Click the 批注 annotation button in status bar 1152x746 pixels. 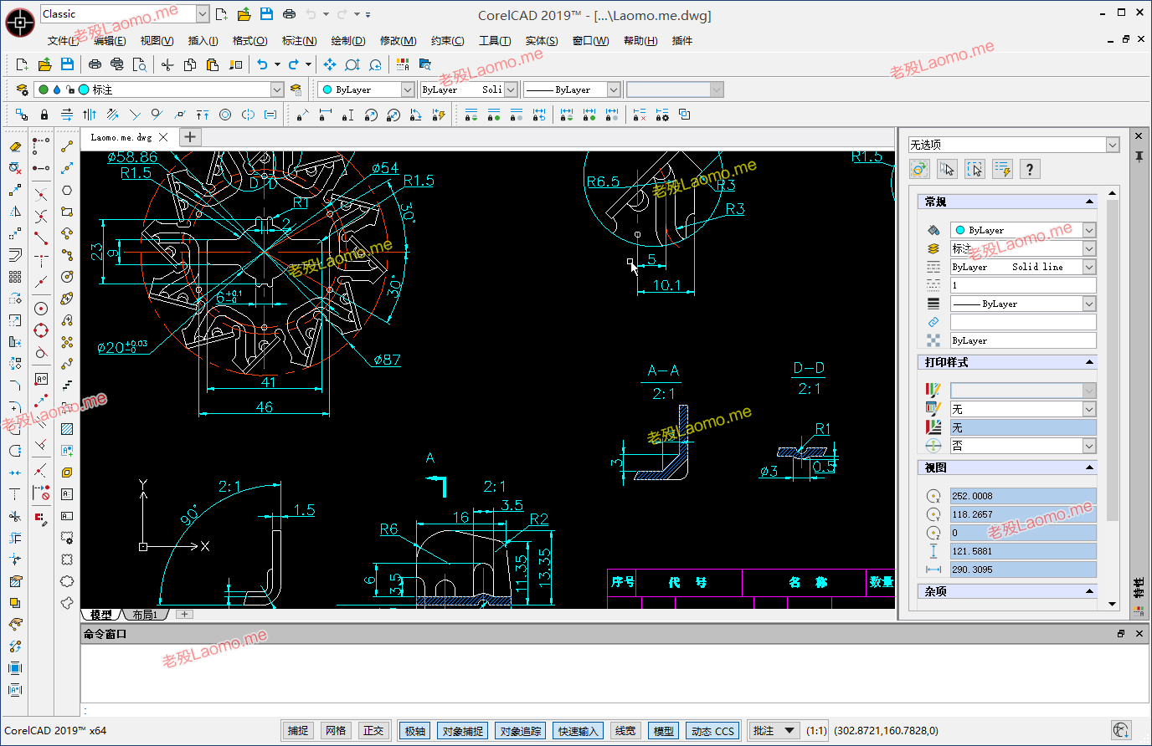[x=773, y=731]
